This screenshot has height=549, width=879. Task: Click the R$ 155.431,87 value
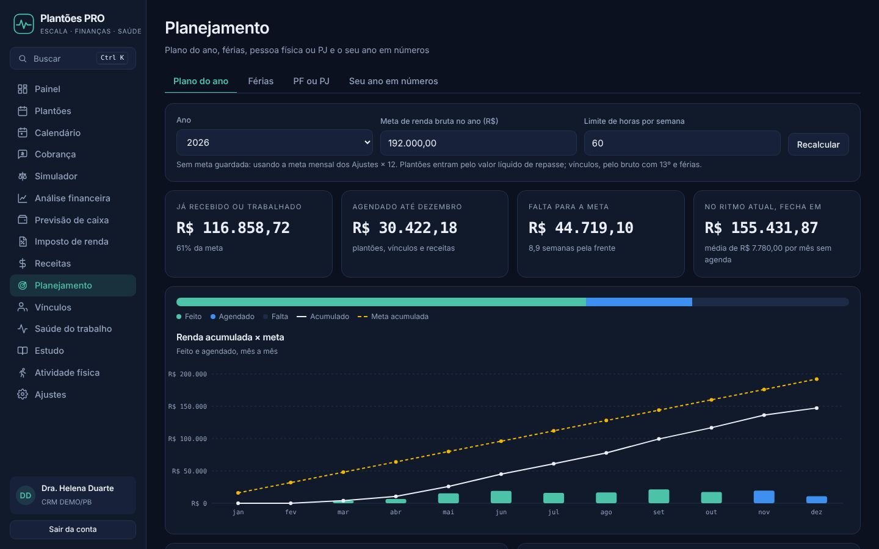pos(761,228)
